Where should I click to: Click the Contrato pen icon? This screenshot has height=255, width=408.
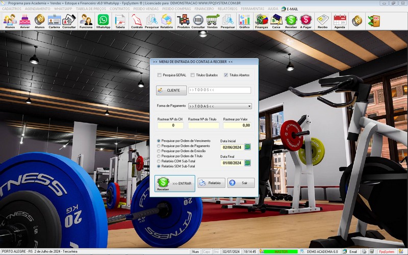[x=137, y=21]
